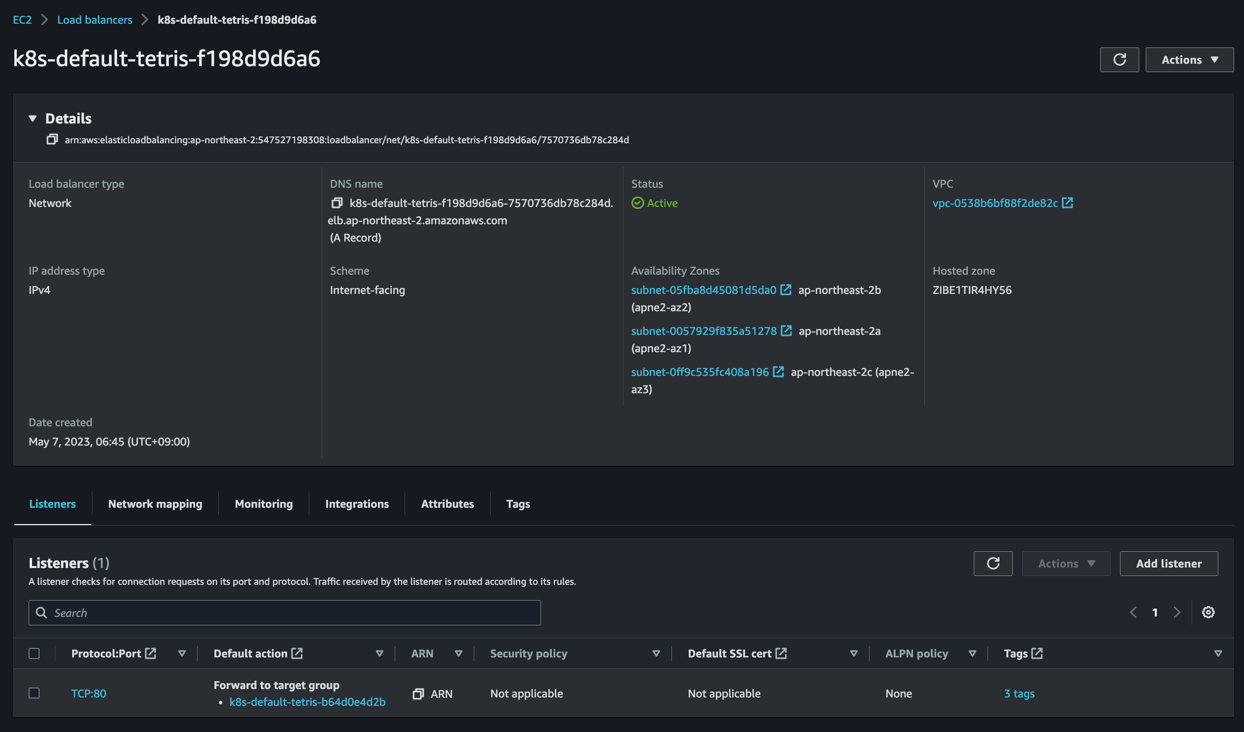This screenshot has height=732, width=1244.
Task: Switch to the Network mapping tab
Action: pos(155,504)
